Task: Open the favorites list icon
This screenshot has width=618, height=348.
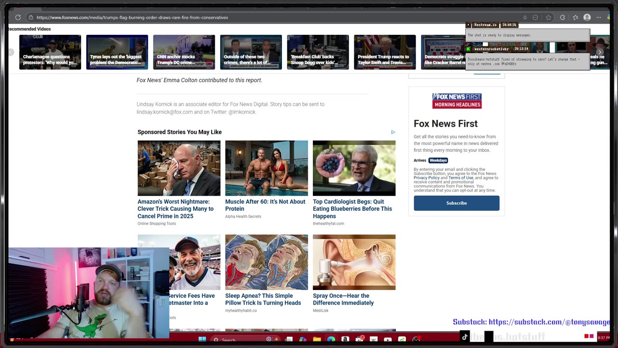Action: pos(576,17)
